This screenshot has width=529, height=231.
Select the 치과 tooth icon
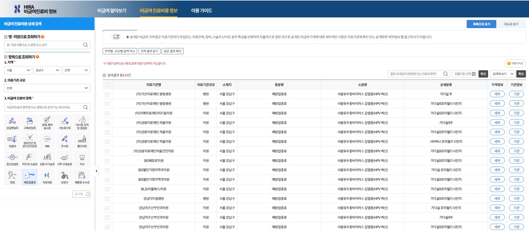click(x=82, y=159)
